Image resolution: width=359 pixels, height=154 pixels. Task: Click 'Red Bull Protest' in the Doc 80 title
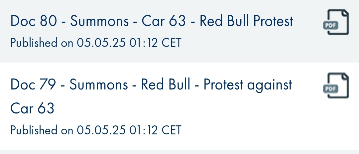coord(246,21)
